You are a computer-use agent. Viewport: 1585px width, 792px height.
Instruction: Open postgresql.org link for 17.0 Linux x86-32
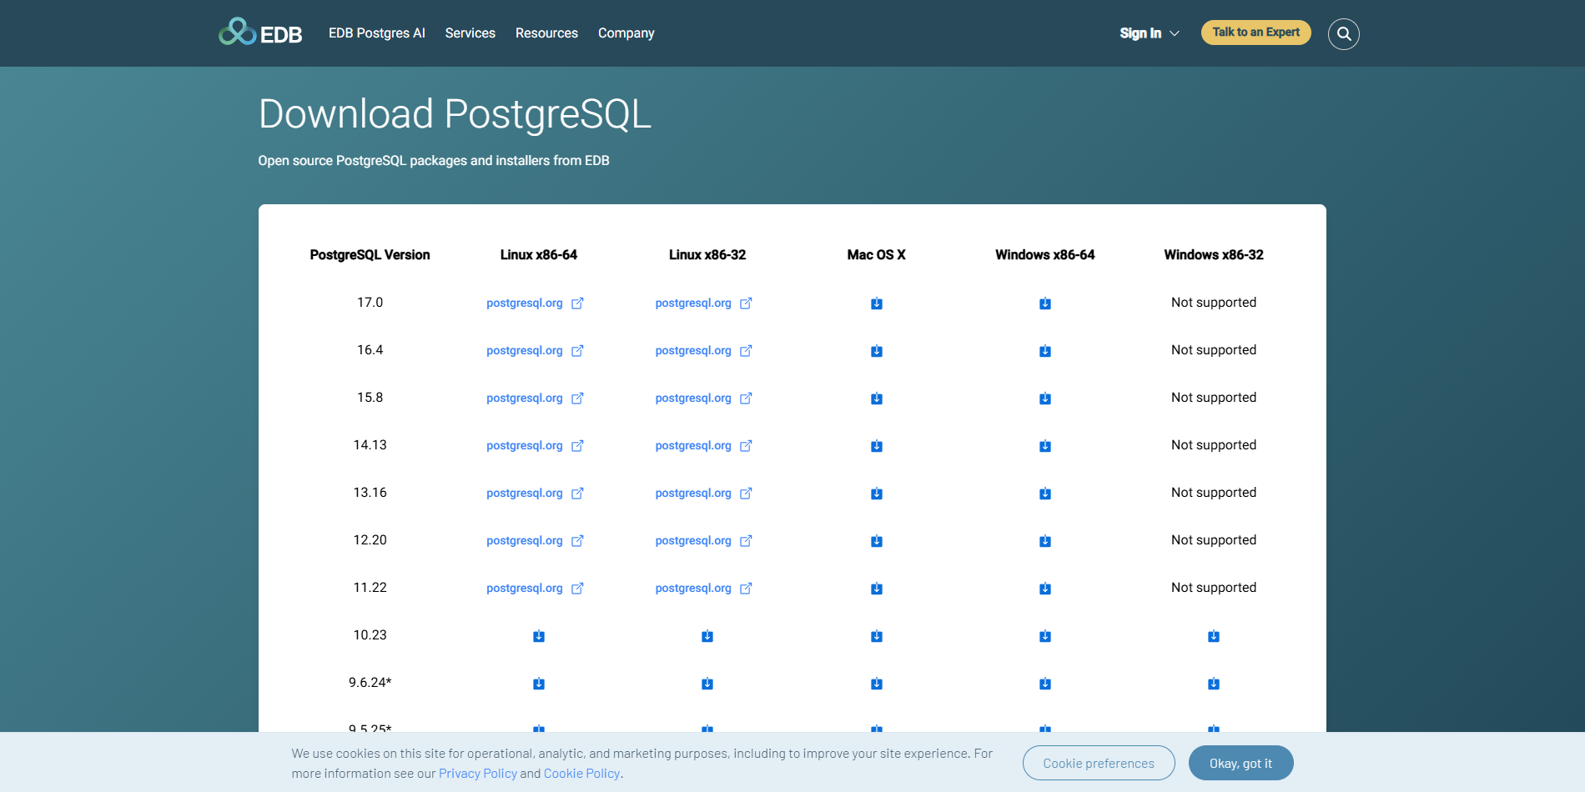(x=703, y=303)
